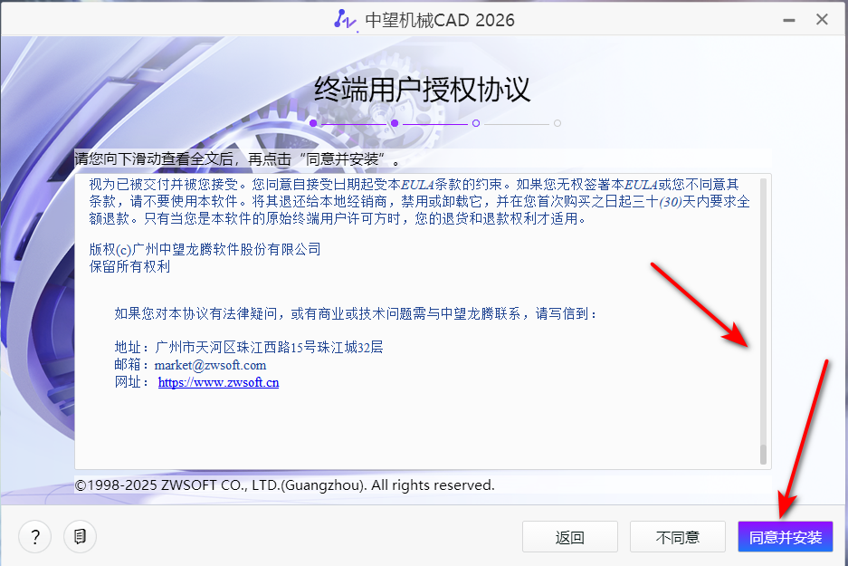Click the 保留所有权利 text

[129, 267]
